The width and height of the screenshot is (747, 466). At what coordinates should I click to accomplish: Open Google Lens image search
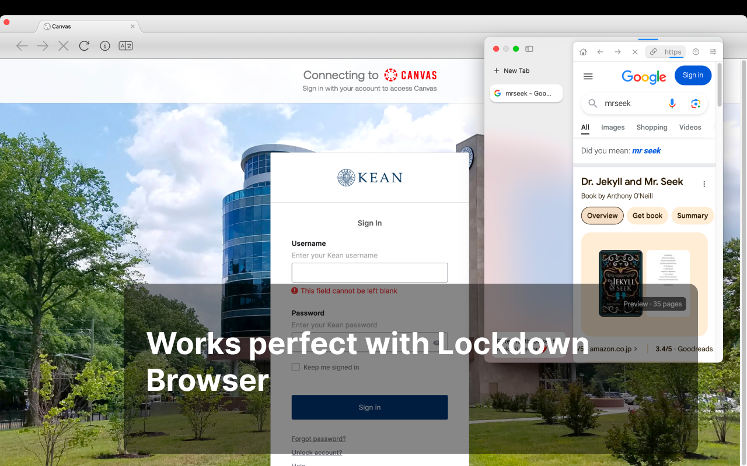(696, 104)
